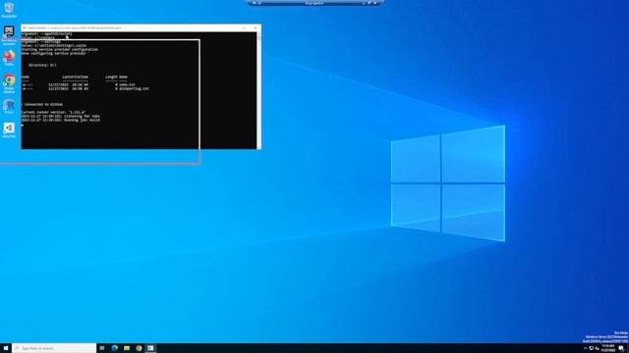The image size is (629, 353).
Task: Open the Windows Start menu
Action: [6, 348]
